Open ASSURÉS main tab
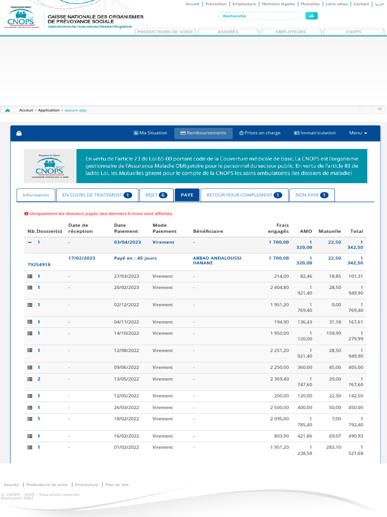Image resolution: width=387 pixels, height=517 pixels. click(228, 32)
